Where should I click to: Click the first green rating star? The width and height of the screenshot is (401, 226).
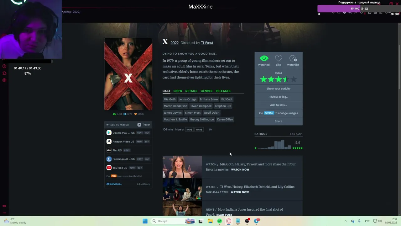pos(263,79)
